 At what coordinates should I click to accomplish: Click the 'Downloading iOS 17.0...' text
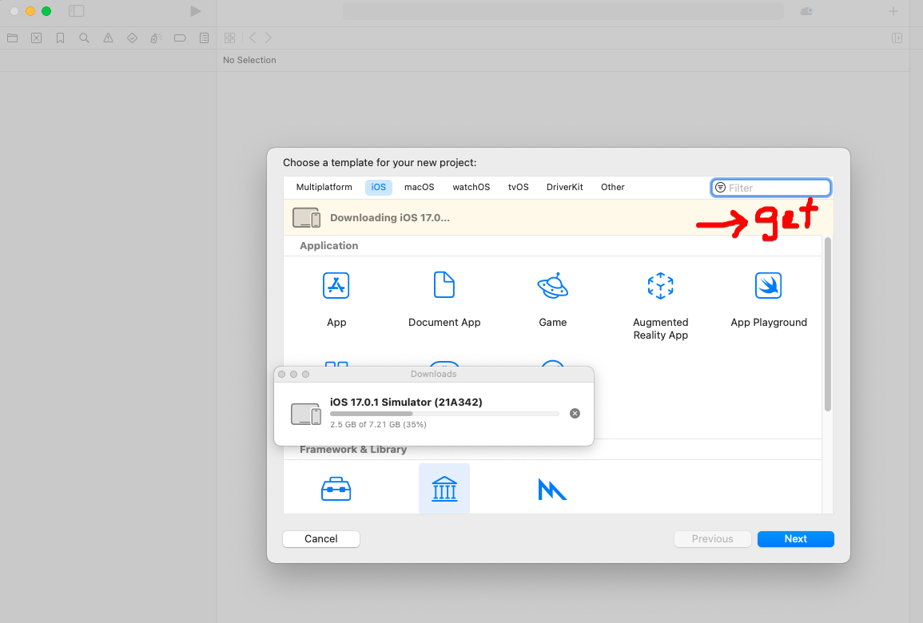click(x=390, y=218)
